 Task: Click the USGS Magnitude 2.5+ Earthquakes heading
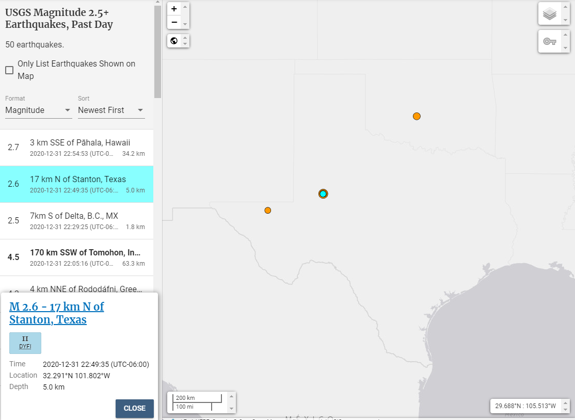tap(59, 19)
